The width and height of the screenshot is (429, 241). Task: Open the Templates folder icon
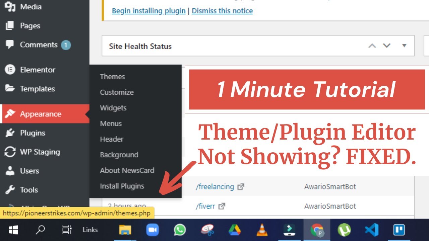click(x=10, y=89)
